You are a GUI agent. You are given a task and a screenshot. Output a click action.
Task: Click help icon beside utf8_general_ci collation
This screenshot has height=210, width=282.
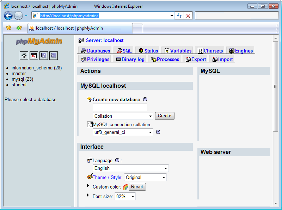tap(158, 132)
